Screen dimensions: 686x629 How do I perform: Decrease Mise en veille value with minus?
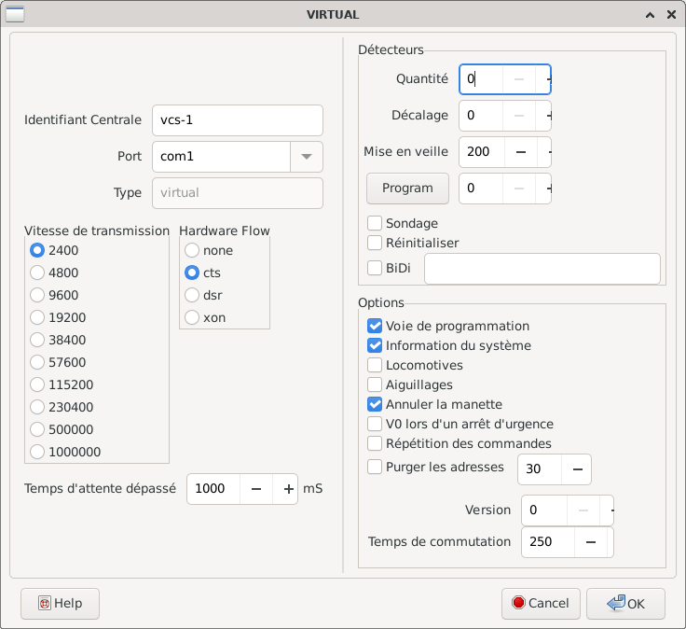(x=521, y=151)
